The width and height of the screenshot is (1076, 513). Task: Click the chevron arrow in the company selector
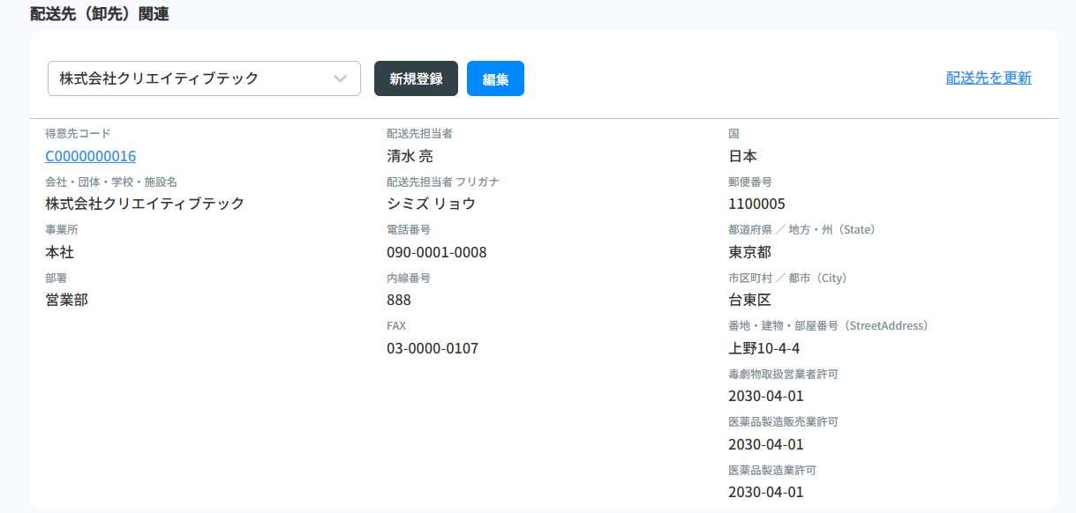[341, 78]
